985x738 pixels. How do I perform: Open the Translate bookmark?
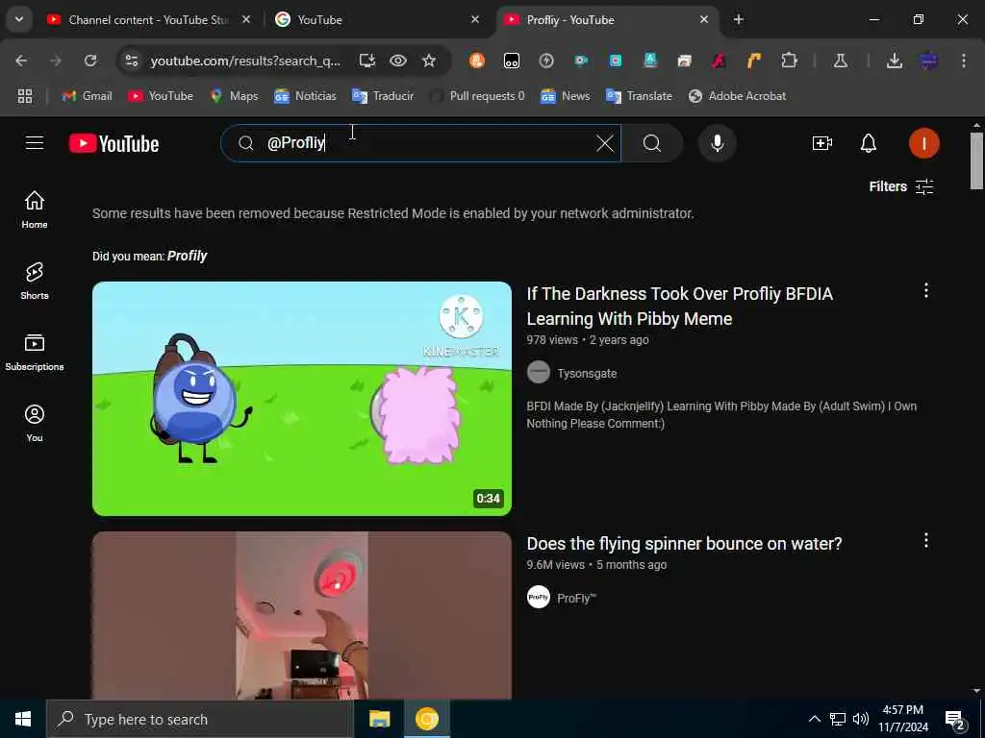639,96
